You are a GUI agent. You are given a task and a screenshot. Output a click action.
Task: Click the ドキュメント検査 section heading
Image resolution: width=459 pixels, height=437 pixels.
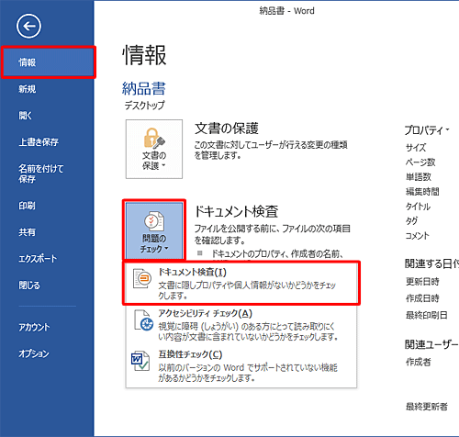[236, 211]
